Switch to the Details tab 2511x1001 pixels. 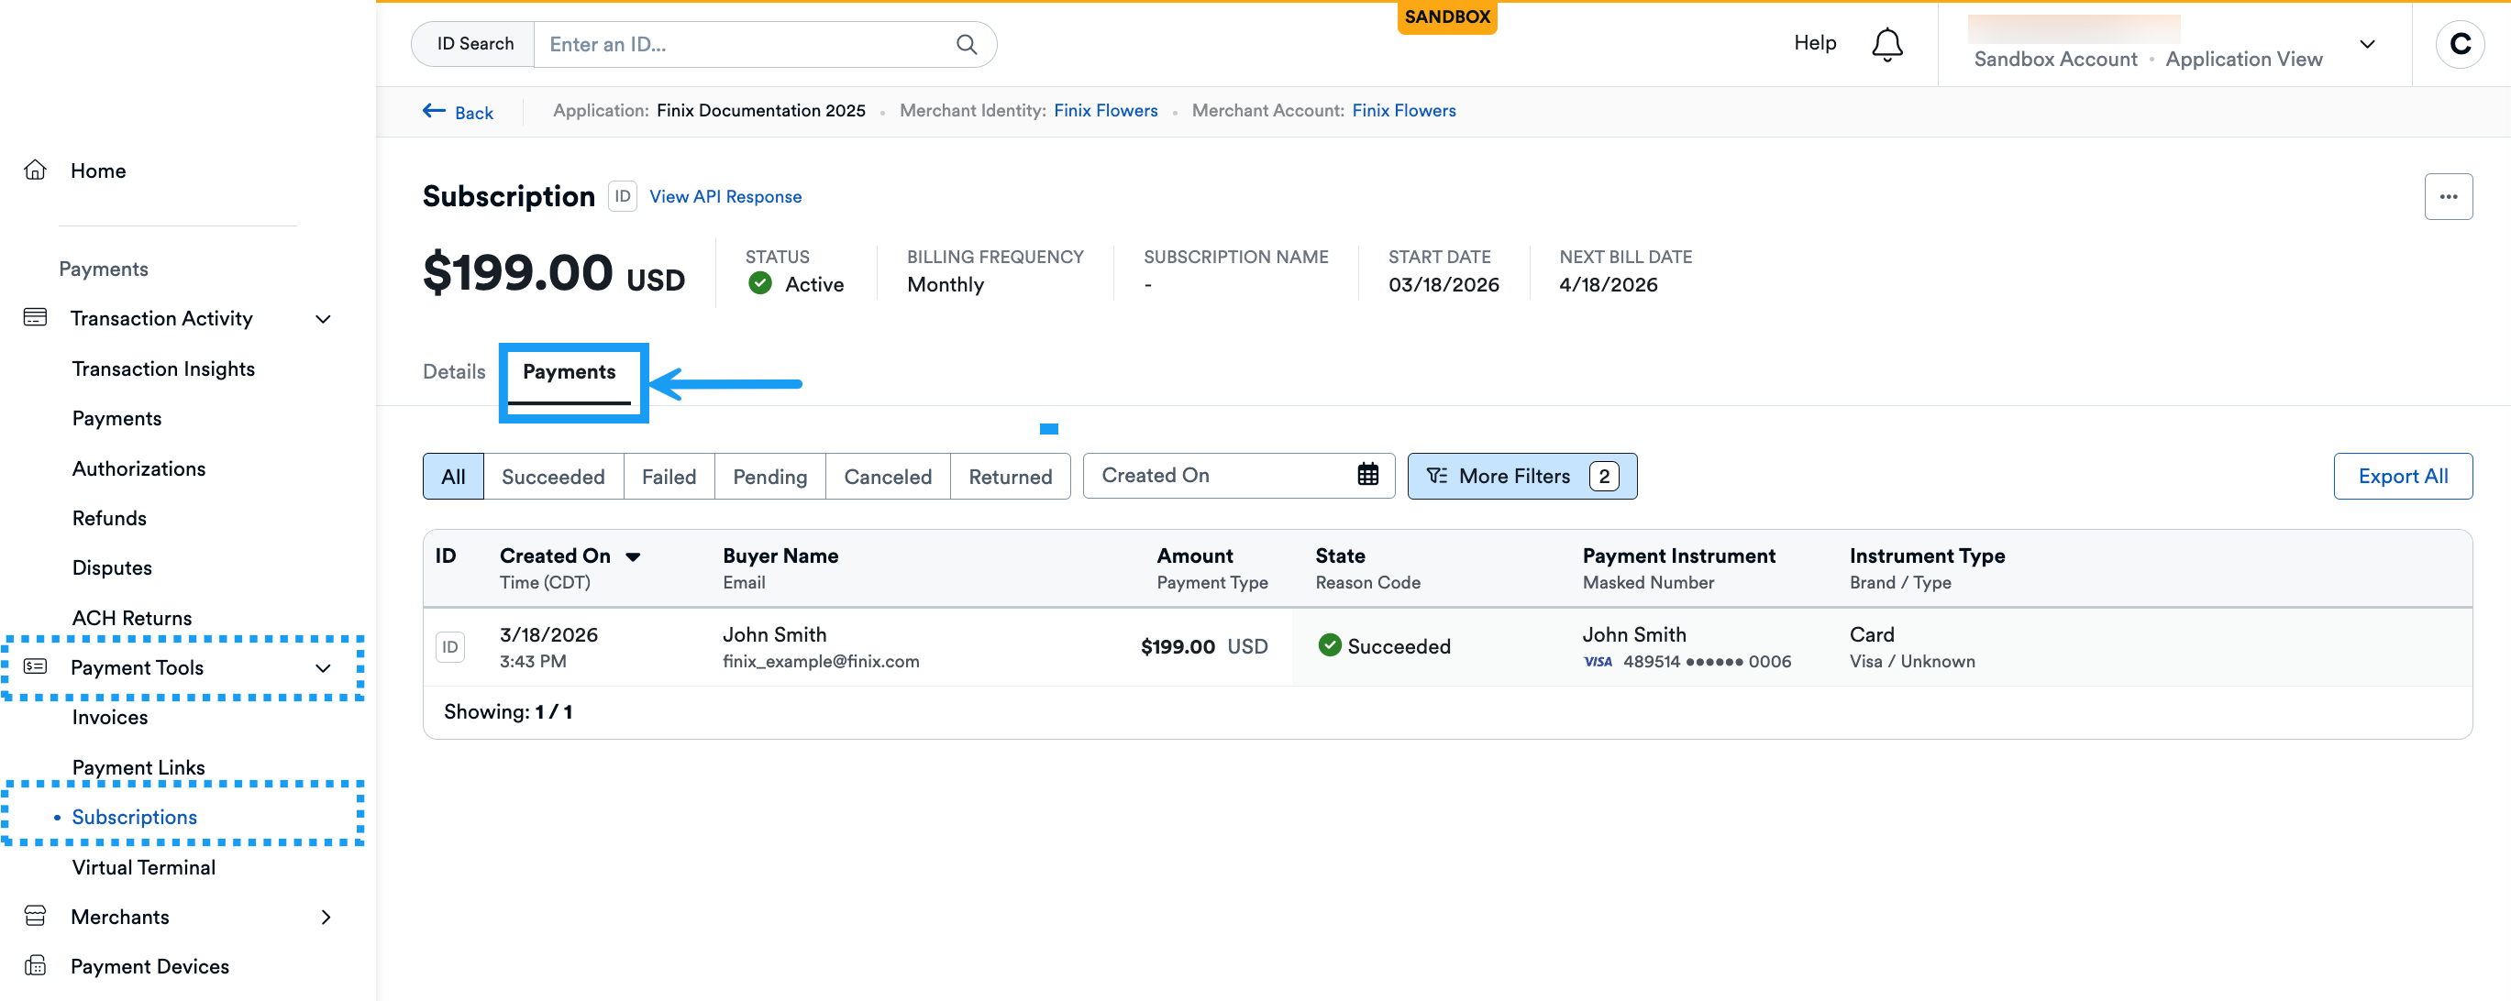point(453,371)
